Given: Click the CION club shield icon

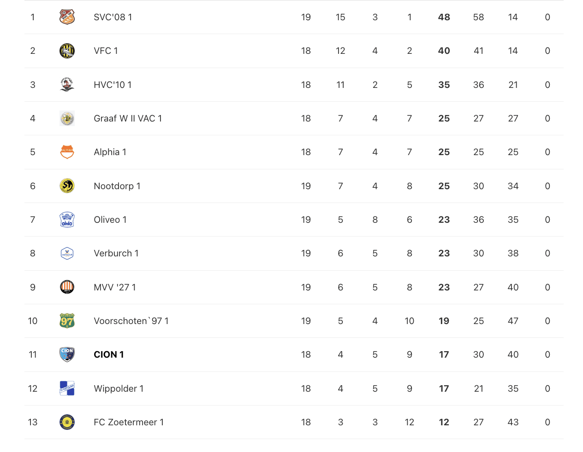Looking at the screenshot, I should pyautogui.click(x=67, y=354).
